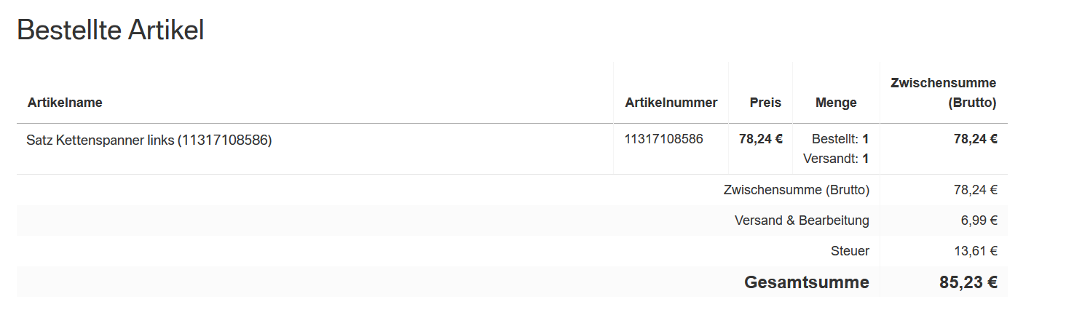Viewport: 1066px width, 334px height.
Task: Click the non-bold subtotal amount in the totals
Action: [975, 190]
